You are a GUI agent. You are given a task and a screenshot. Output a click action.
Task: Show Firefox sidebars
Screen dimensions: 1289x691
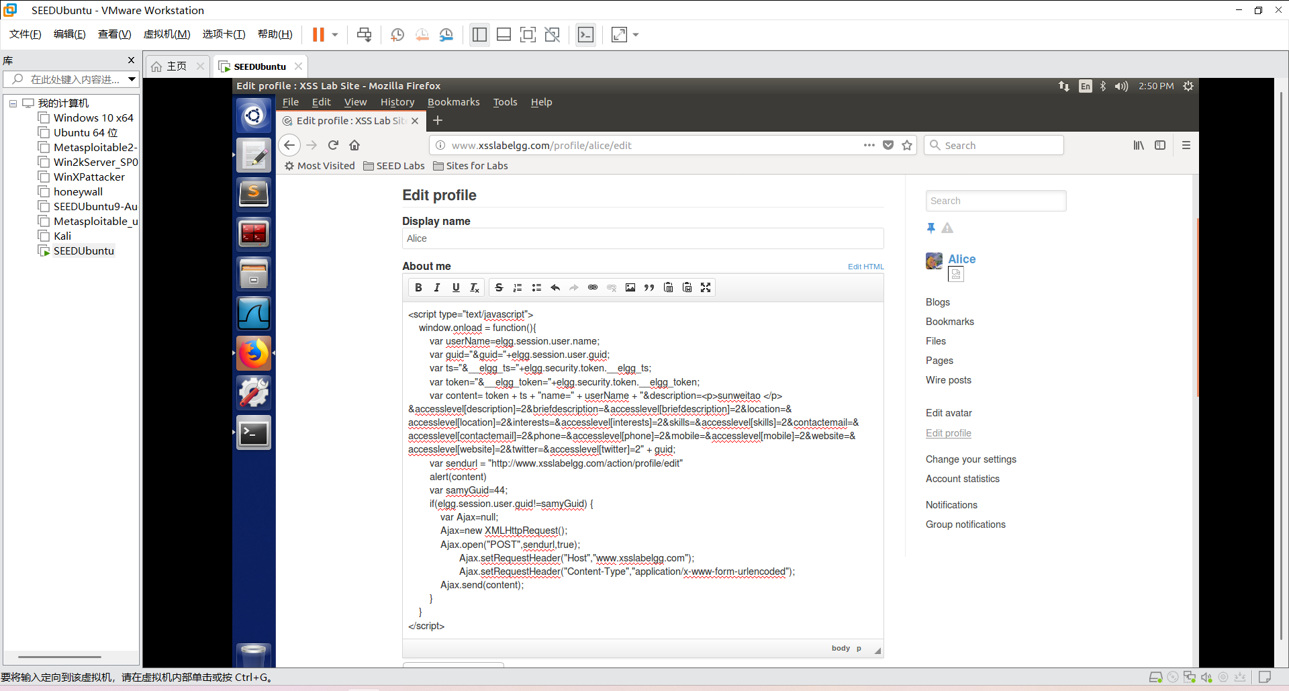point(1160,145)
